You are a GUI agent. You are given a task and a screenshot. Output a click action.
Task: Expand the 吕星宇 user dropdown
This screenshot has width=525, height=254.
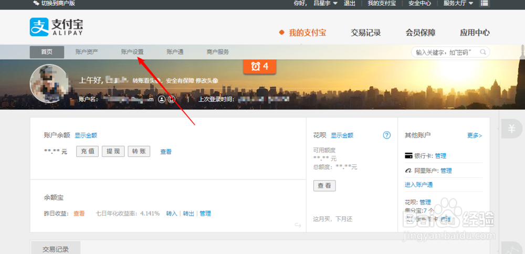(325, 3)
